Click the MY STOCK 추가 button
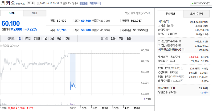This screenshot has width=213, height=111. (x=200, y=3)
